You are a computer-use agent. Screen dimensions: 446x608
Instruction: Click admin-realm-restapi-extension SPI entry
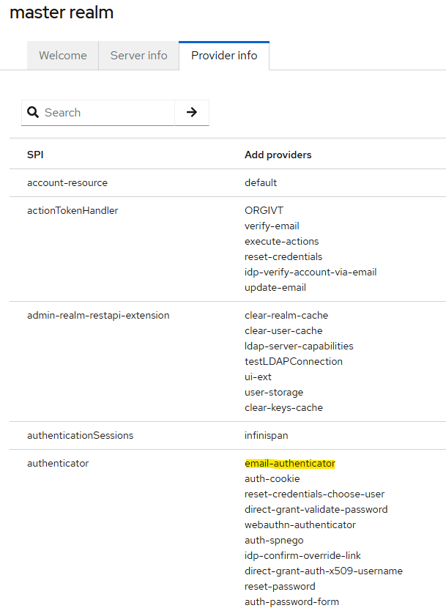(x=98, y=315)
